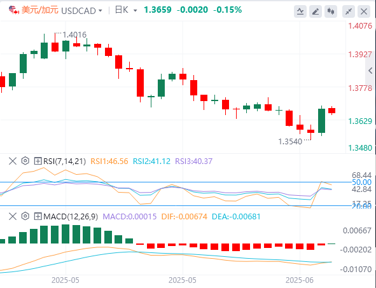Open the indicator line-chart tool
The width and height of the screenshot is (376, 288).
[x=300, y=11]
